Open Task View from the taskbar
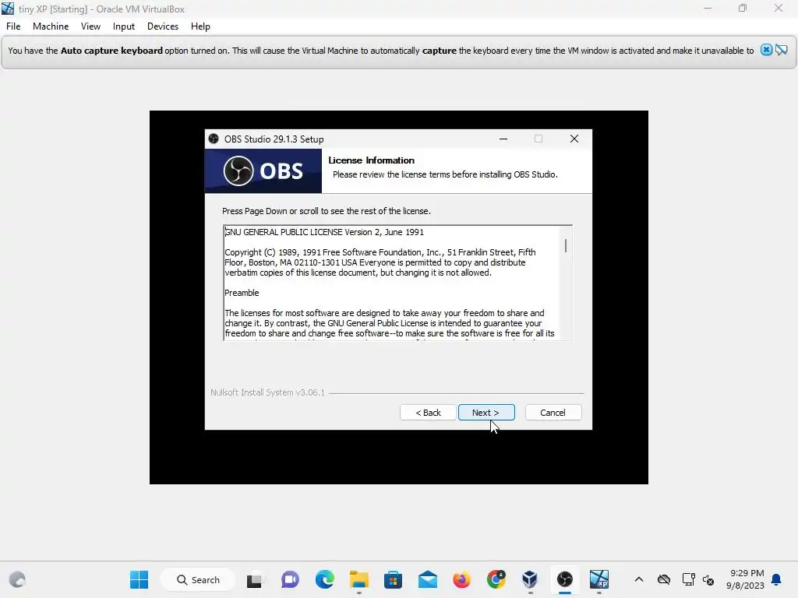798x598 pixels. 254,579
